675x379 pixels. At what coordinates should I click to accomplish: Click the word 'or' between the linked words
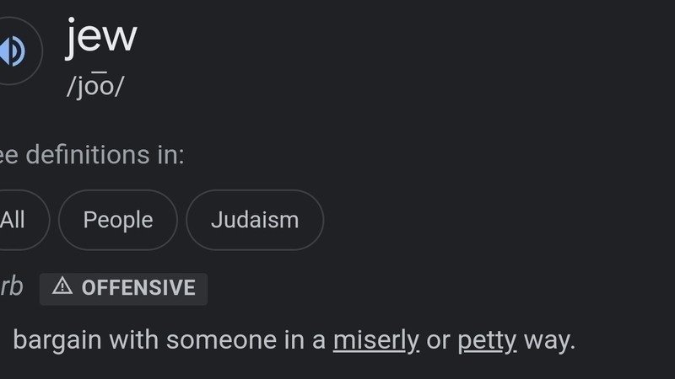point(438,340)
